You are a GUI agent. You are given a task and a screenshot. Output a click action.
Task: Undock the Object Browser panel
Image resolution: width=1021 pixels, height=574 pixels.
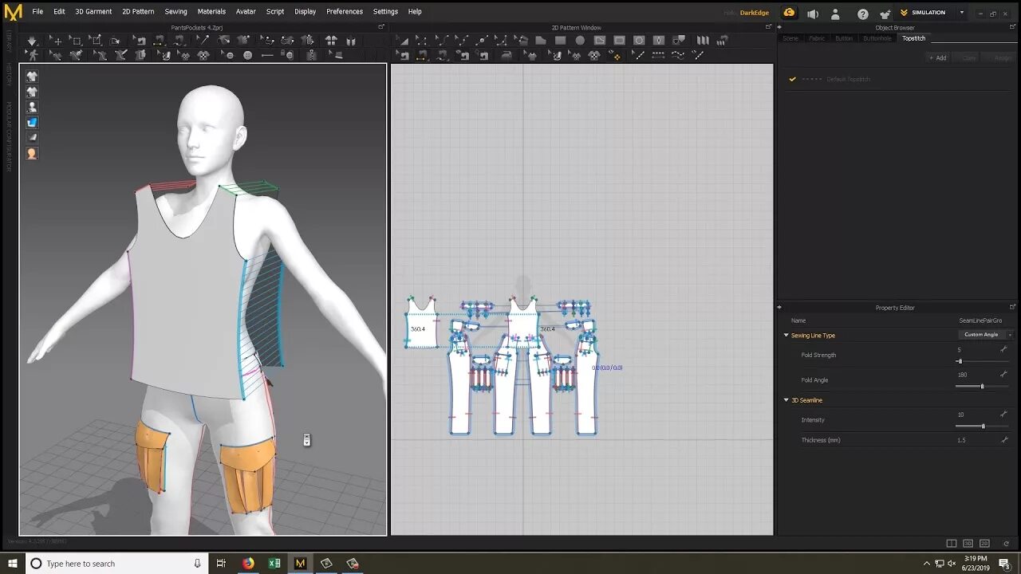(1012, 27)
